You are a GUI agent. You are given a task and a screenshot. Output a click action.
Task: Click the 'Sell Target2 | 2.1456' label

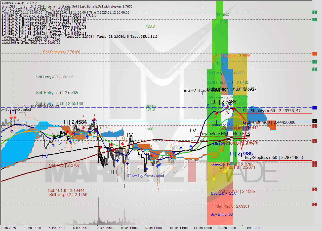click(68, 195)
